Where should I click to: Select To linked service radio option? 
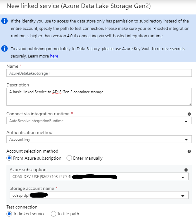point(9,214)
